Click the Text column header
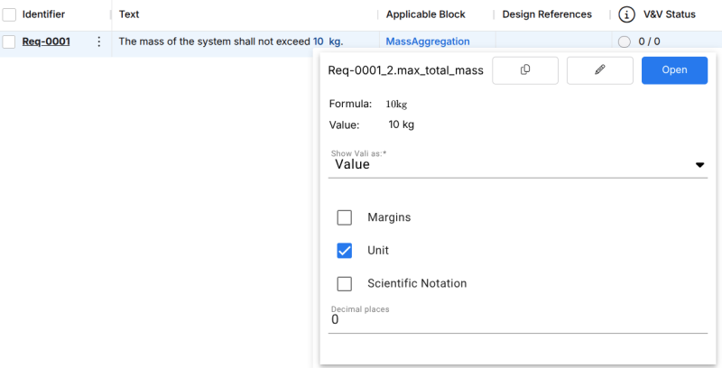The image size is (722, 368). point(129,14)
